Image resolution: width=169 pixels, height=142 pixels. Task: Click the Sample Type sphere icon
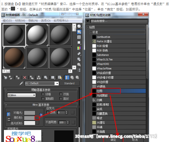[x=79, y=26]
